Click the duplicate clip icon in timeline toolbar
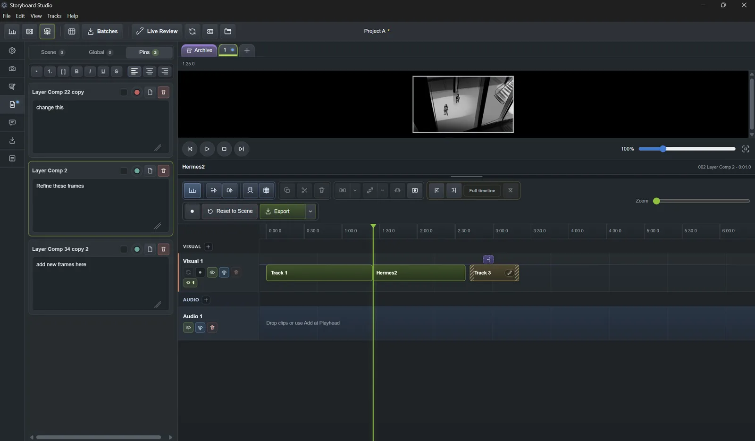 click(287, 190)
